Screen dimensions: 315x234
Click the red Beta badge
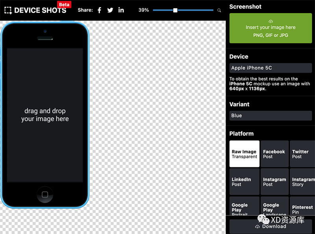point(64,5)
